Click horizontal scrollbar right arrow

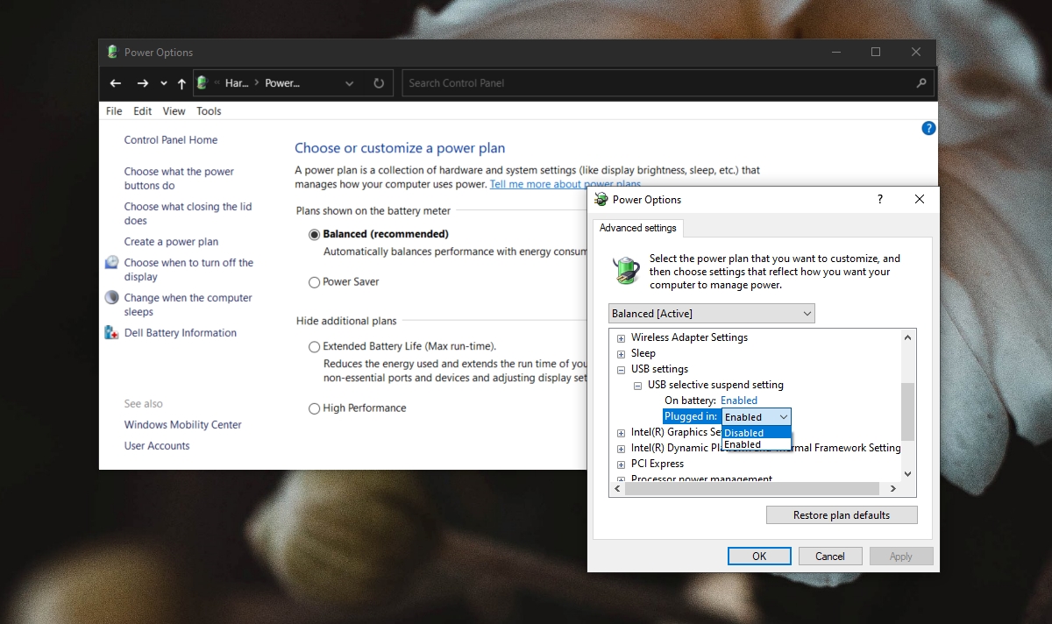pos(894,489)
